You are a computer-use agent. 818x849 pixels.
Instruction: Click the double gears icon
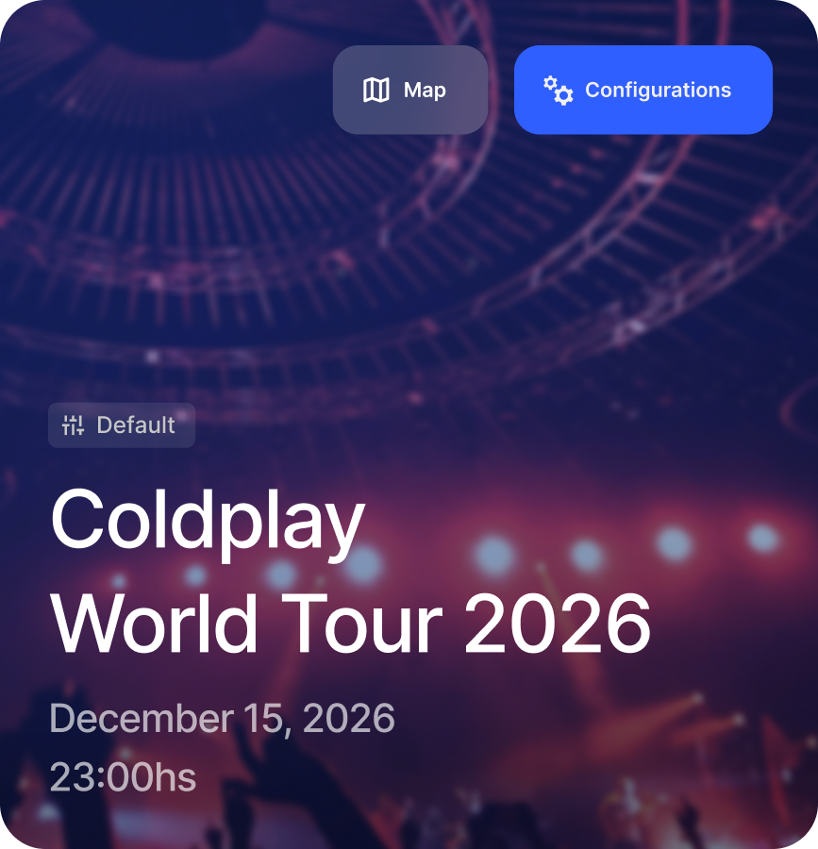[x=559, y=91]
